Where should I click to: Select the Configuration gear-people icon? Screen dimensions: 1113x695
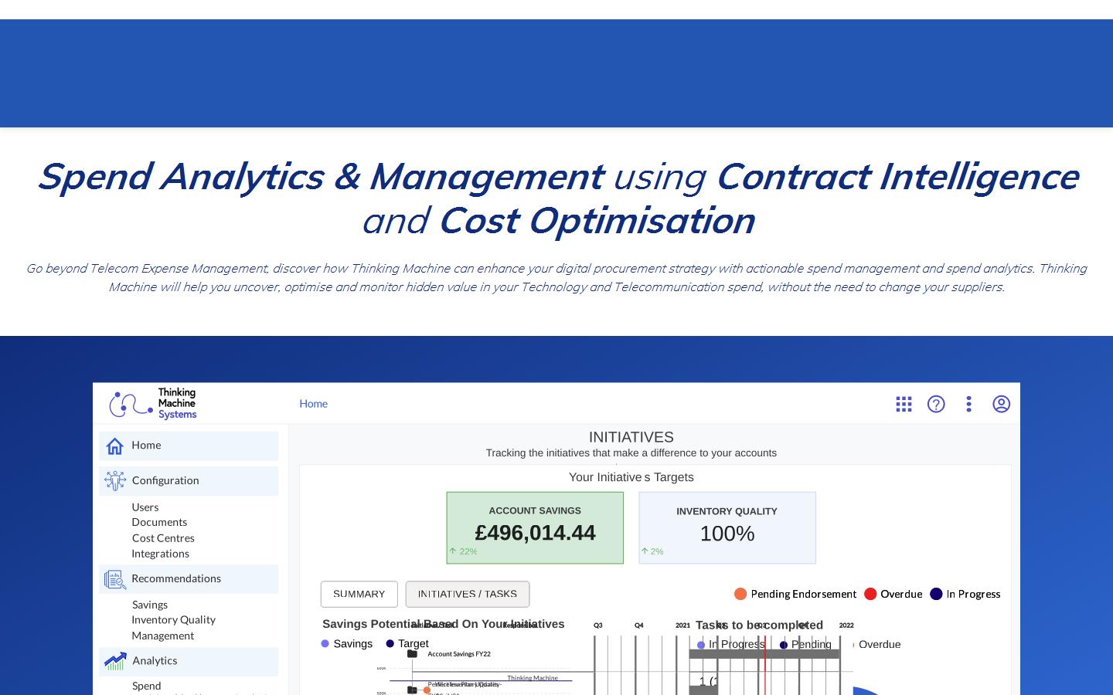click(114, 480)
